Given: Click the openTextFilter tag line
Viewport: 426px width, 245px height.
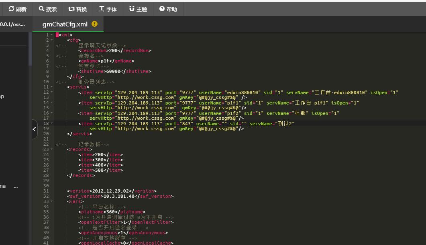Looking at the screenshot, I should [x=126, y=222].
